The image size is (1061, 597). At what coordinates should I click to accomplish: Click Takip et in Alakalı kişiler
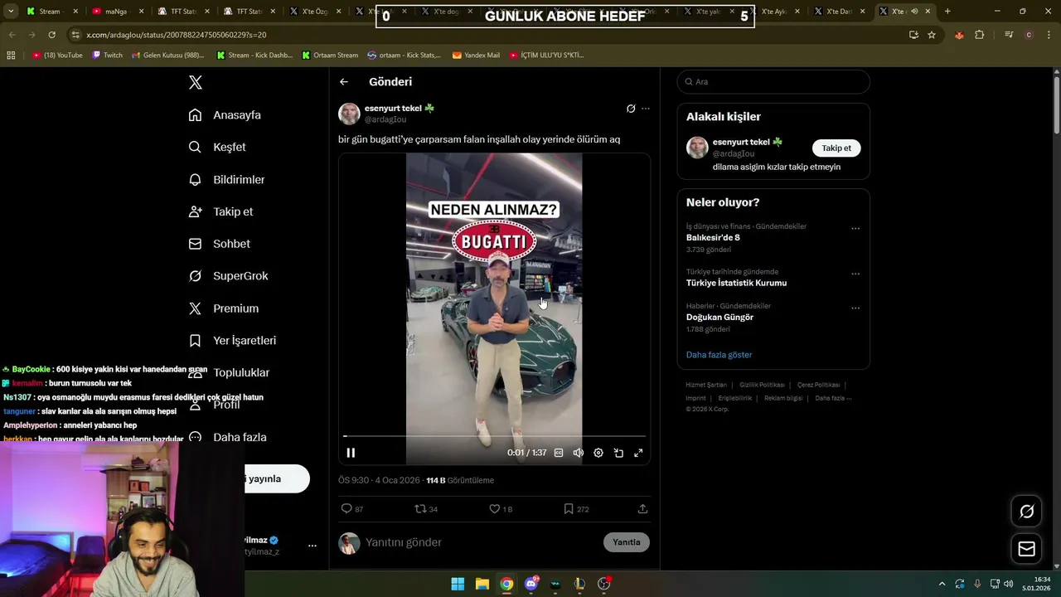pyautogui.click(x=836, y=148)
